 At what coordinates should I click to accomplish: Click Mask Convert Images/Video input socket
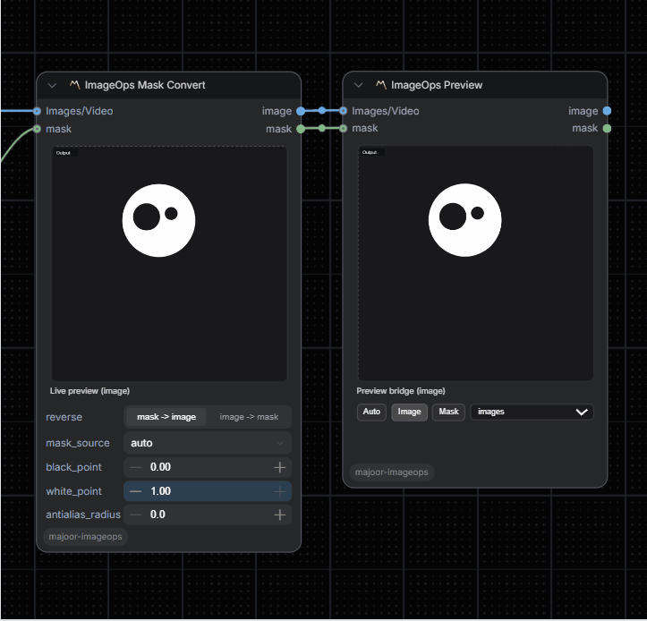pos(37,111)
